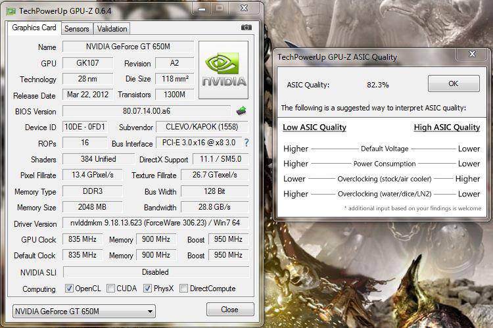Click the Default Clock row Memory 900 MHz

click(156, 255)
